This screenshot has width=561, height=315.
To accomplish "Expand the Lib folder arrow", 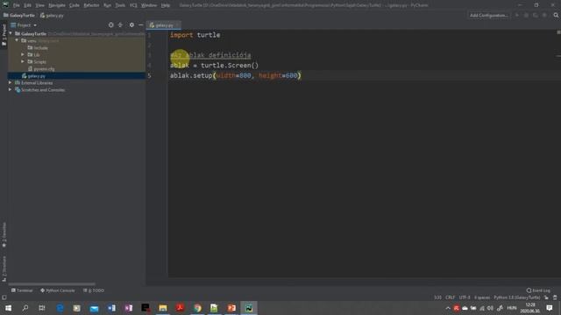I will click(23, 54).
